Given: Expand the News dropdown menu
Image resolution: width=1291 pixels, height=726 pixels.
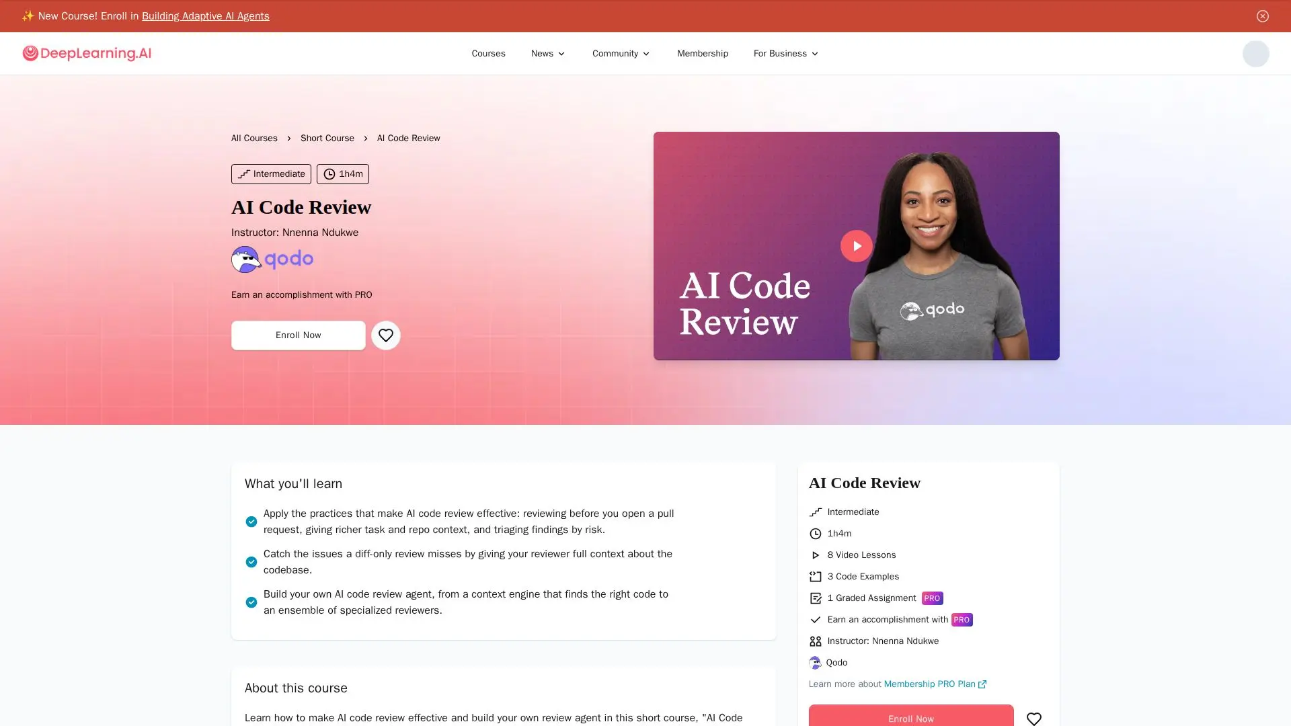Looking at the screenshot, I should pos(548,54).
